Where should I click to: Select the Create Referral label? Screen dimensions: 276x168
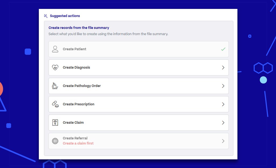75,138
